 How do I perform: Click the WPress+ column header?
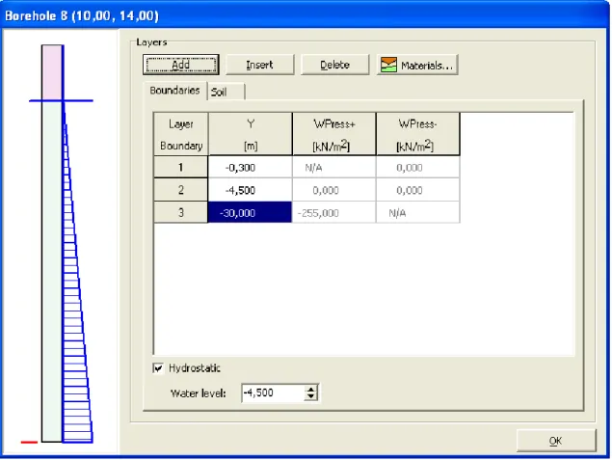[334, 134]
